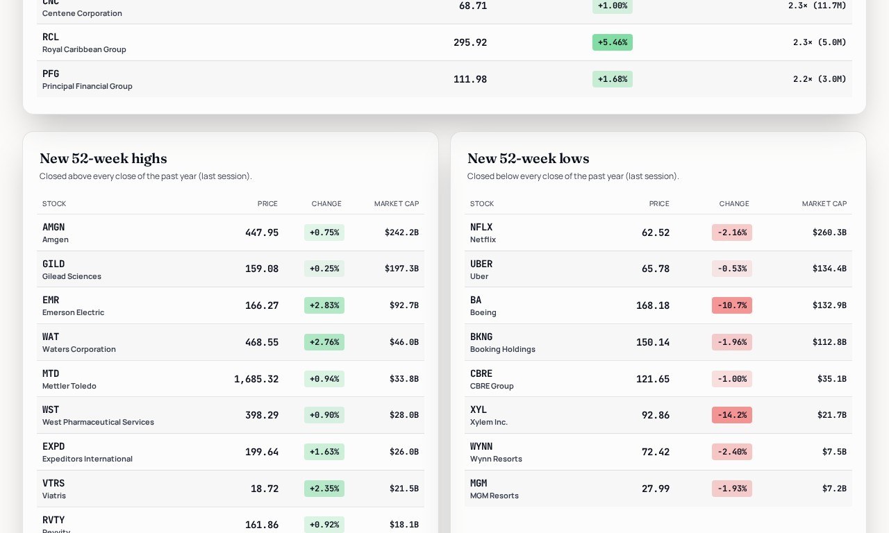Image resolution: width=889 pixels, height=533 pixels.
Task: Click the NFLX ticker symbol
Action: 481,227
